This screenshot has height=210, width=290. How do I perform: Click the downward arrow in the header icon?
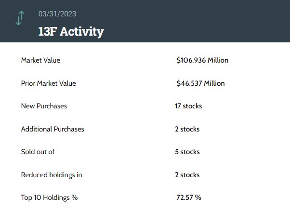17,20
